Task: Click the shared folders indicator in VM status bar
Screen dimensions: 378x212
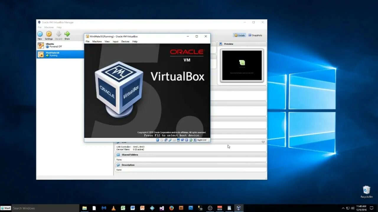Action: coord(174,140)
